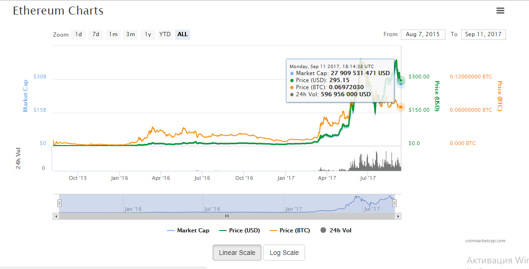Screen dimensions: 529x269
Task: Open the coinmarketcap.com credit link
Action: click(485, 241)
